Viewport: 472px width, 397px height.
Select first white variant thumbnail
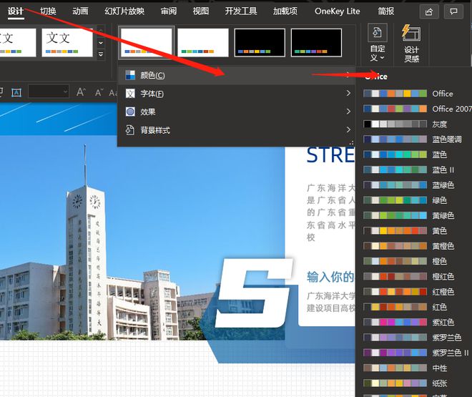click(147, 42)
